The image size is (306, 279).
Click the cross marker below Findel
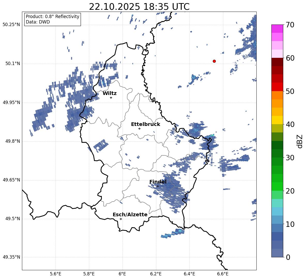[158, 186]
